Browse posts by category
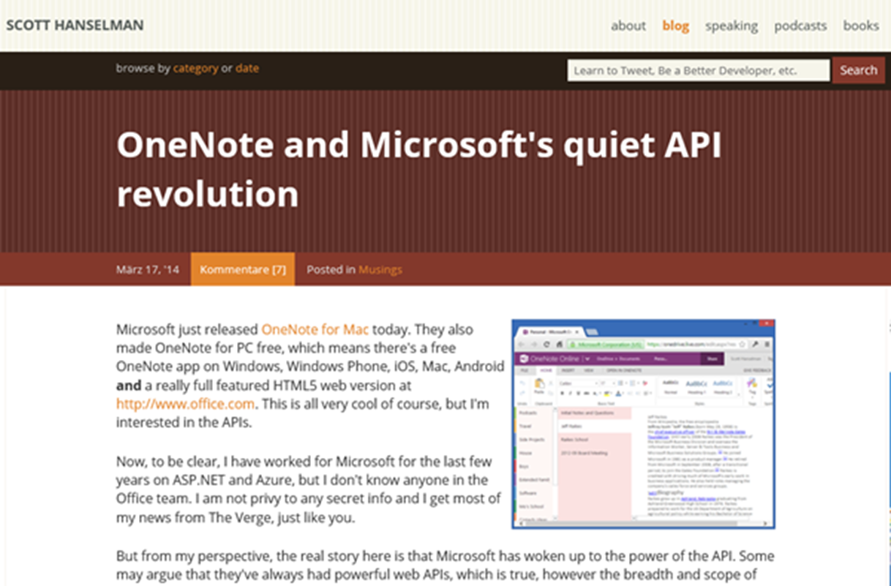 (195, 68)
